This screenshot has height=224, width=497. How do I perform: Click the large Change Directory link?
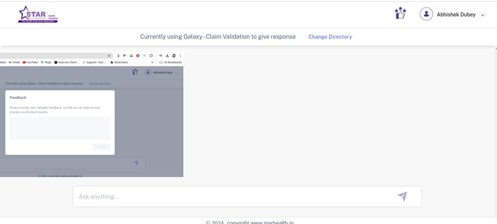(x=330, y=37)
